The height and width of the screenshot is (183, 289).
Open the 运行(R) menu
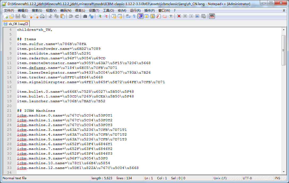pyautogui.click(x=135, y=11)
